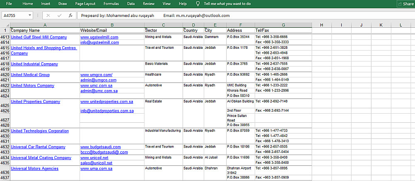The image size is (415, 181).
Task: Select column A header
Action: tap(45, 25)
